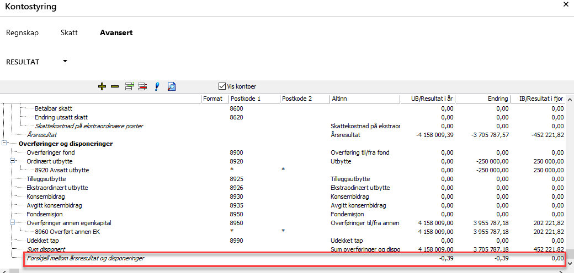Select the Fondsemisjon row

44,214
